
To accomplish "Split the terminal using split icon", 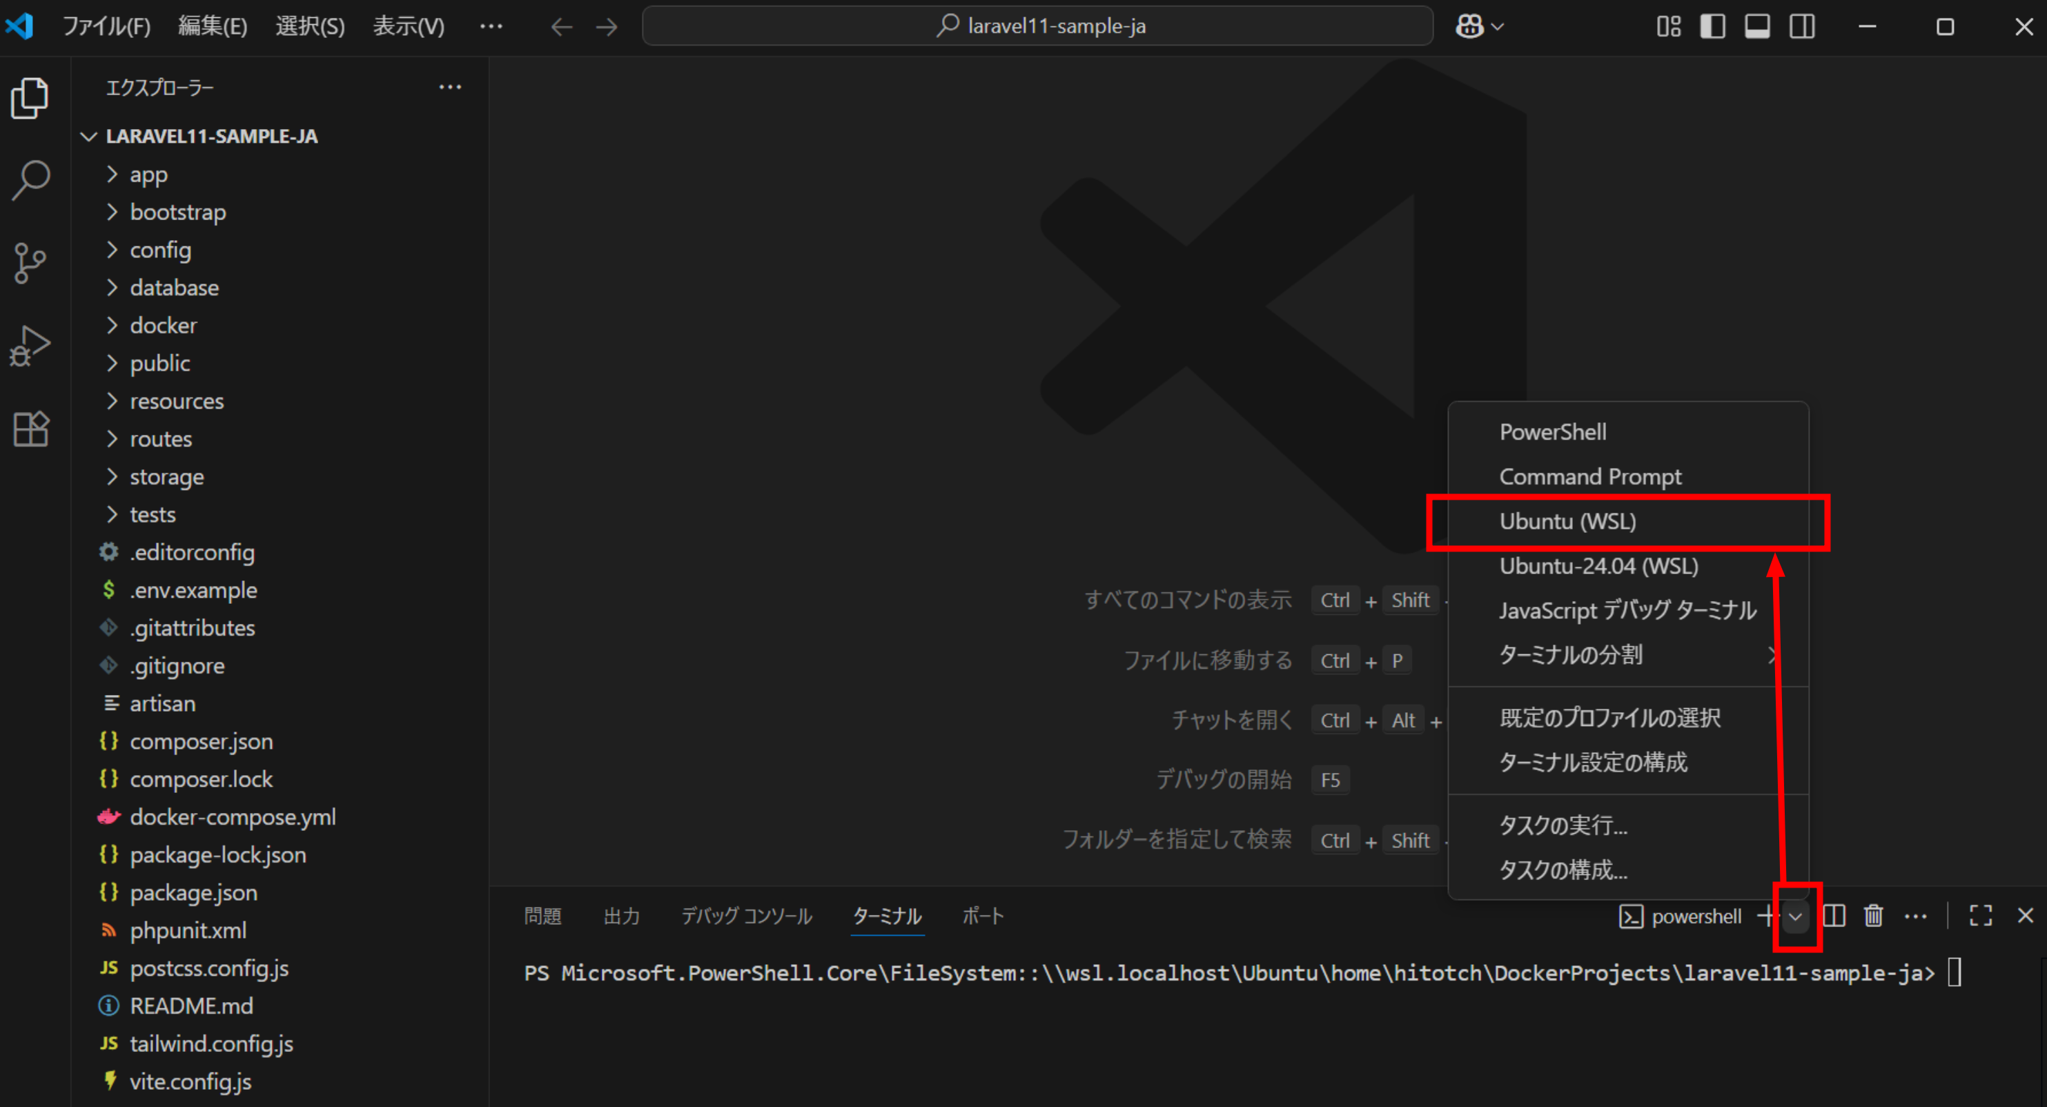I will (x=1834, y=915).
